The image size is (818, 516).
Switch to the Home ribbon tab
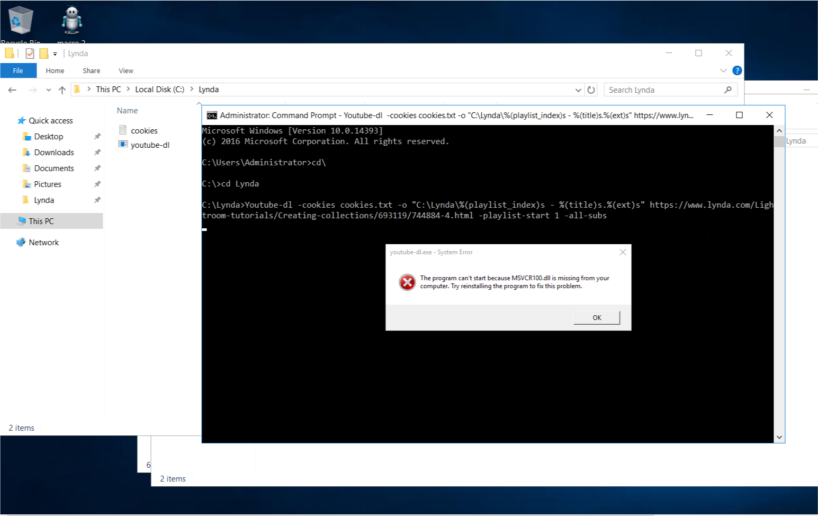(55, 70)
